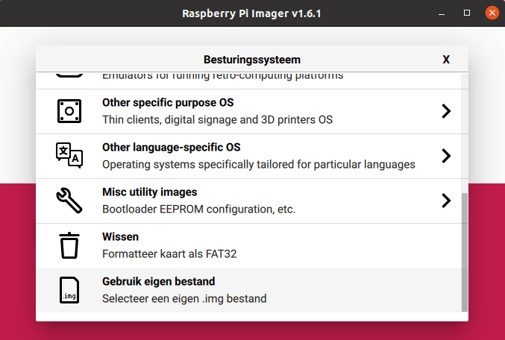Click the Besturingssysteem dialog title
Viewport: 505px width, 340px height.
pyautogui.click(x=252, y=60)
